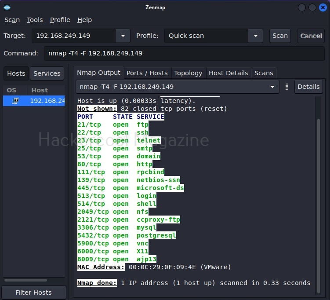330x300 pixels.
Task: Click the mysql service text
Action: (x=146, y=227)
